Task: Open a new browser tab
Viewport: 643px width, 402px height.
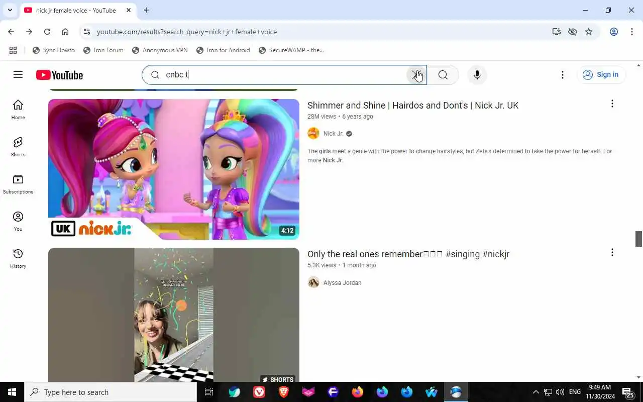Action: coord(146,10)
